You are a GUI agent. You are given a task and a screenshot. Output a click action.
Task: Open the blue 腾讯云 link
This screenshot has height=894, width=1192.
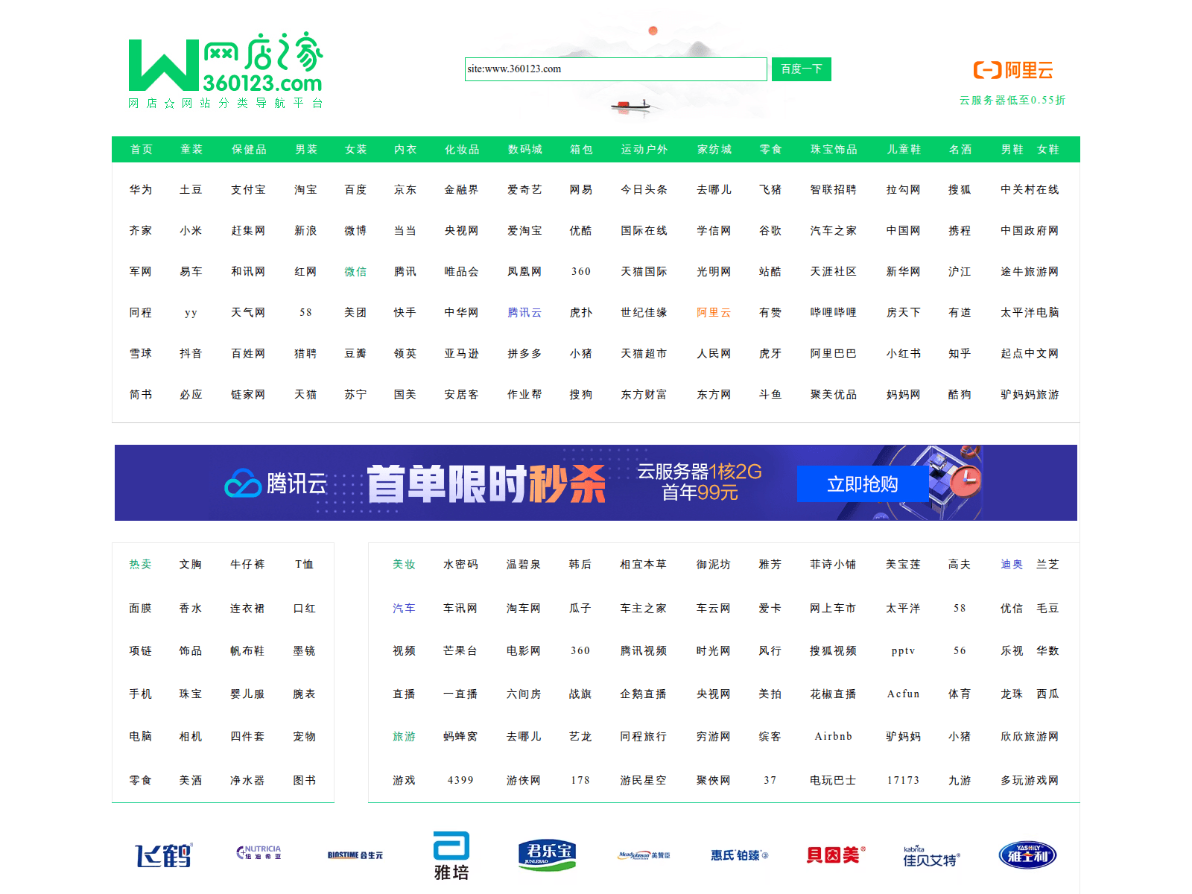pos(524,312)
